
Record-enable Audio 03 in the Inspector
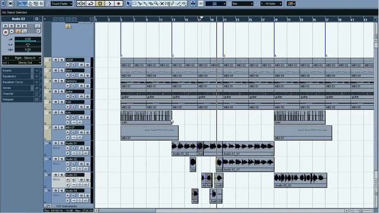pyautogui.click(x=5, y=32)
